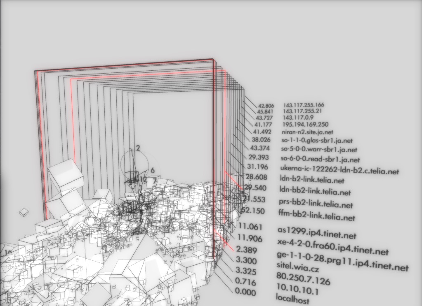The width and height of the screenshot is (422, 306).
Task: Click the hostname 143.117.255.166
Action: (x=304, y=105)
